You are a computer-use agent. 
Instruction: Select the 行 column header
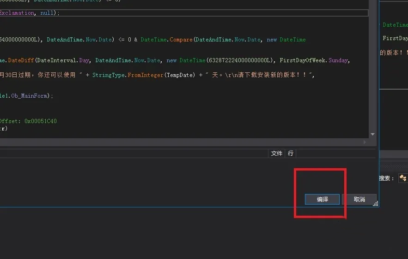click(x=291, y=153)
